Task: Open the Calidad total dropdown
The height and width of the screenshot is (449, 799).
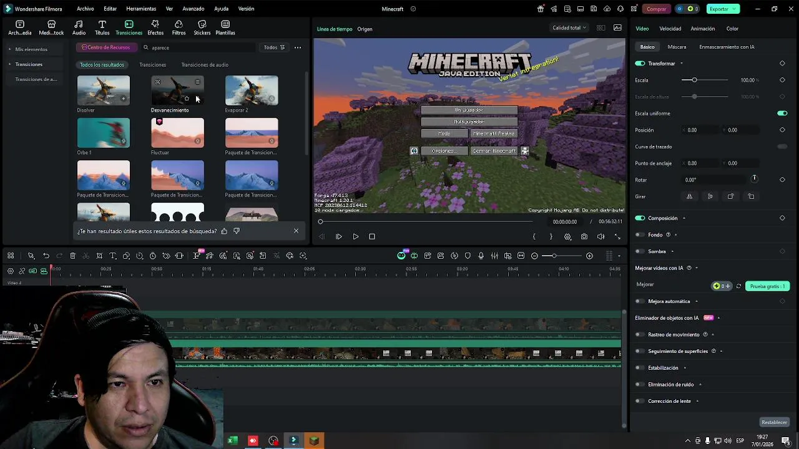Action: pyautogui.click(x=569, y=27)
